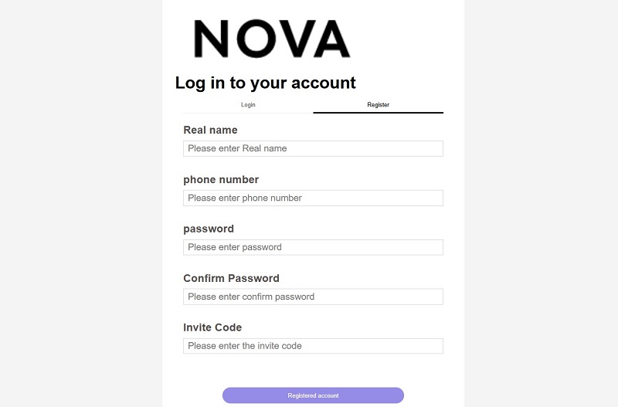The image size is (618, 407).
Task: Click the "Real name" field label
Action: tap(210, 130)
